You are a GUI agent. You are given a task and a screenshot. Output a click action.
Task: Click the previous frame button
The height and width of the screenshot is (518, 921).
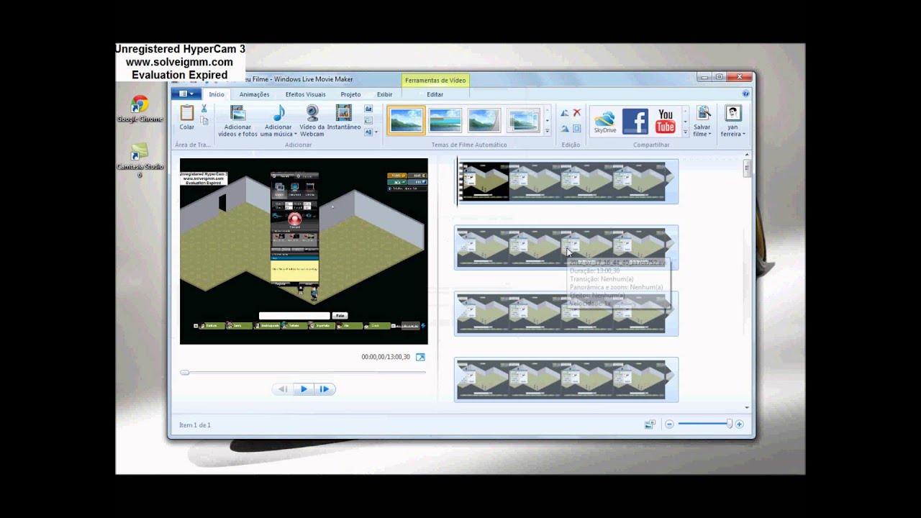[x=283, y=389]
